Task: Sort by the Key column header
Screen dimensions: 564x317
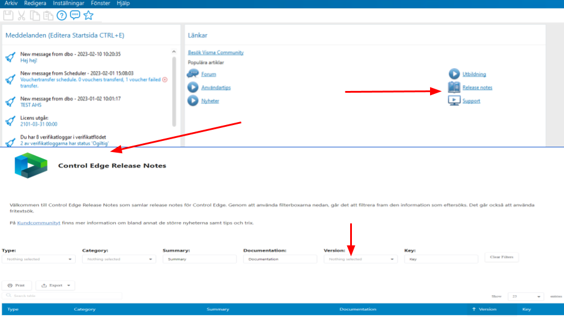Action: coord(526,309)
